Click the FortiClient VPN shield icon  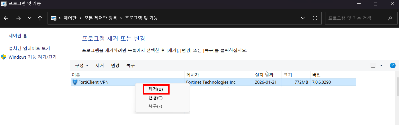click(75, 82)
